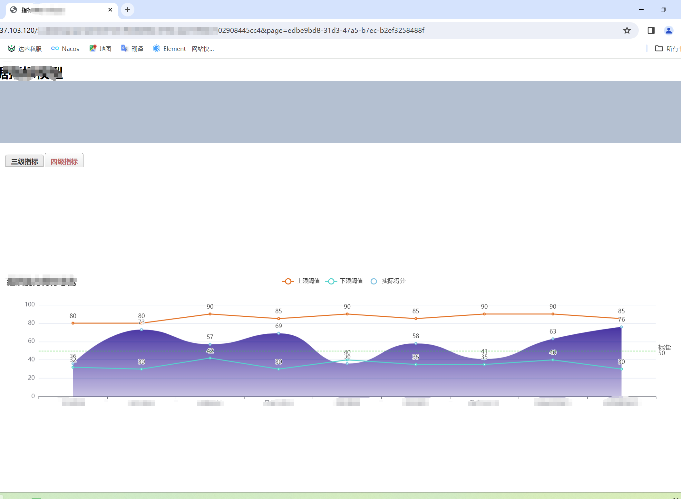Viewport: 681px width, 499px height.
Task: Bookmark this page with star icon
Action: pyautogui.click(x=627, y=31)
